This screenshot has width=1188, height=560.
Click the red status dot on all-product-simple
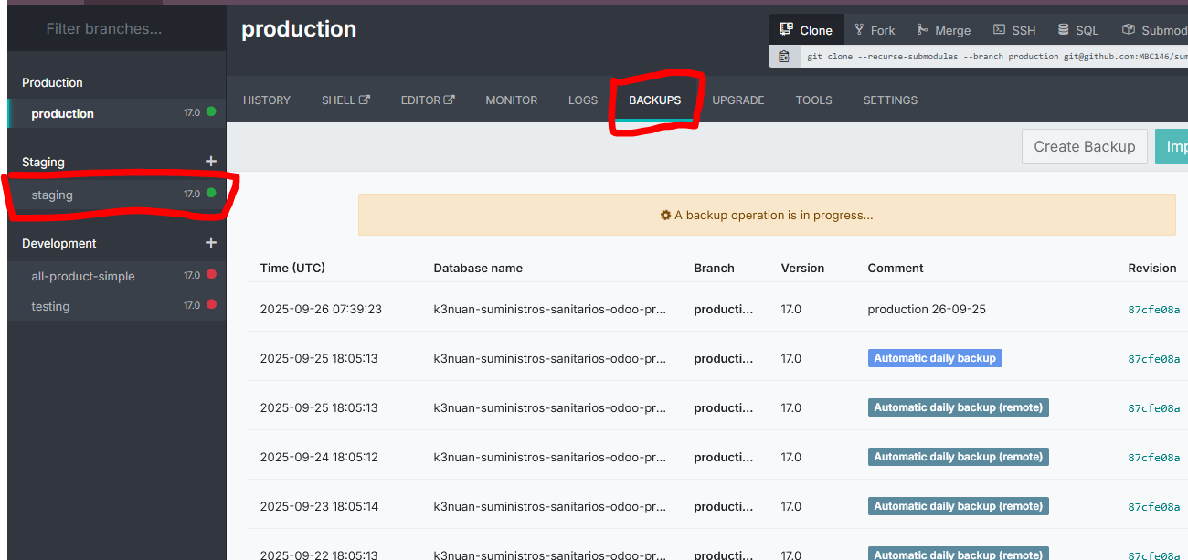pos(211,275)
